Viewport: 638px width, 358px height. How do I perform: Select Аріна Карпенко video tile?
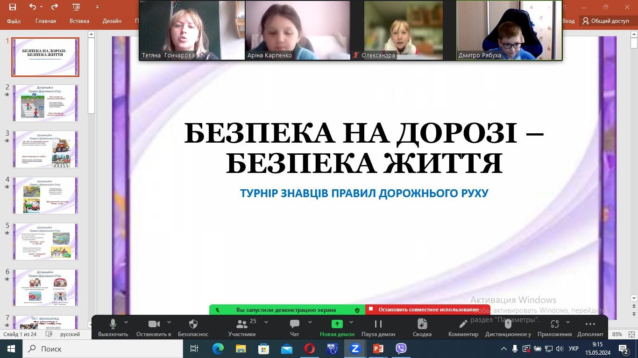pos(298,30)
